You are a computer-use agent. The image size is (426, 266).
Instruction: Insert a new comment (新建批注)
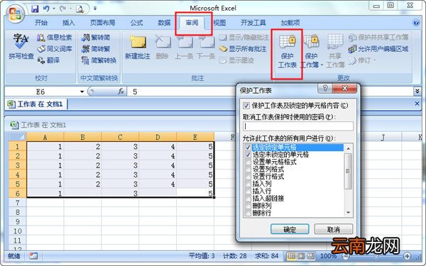pos(138,47)
